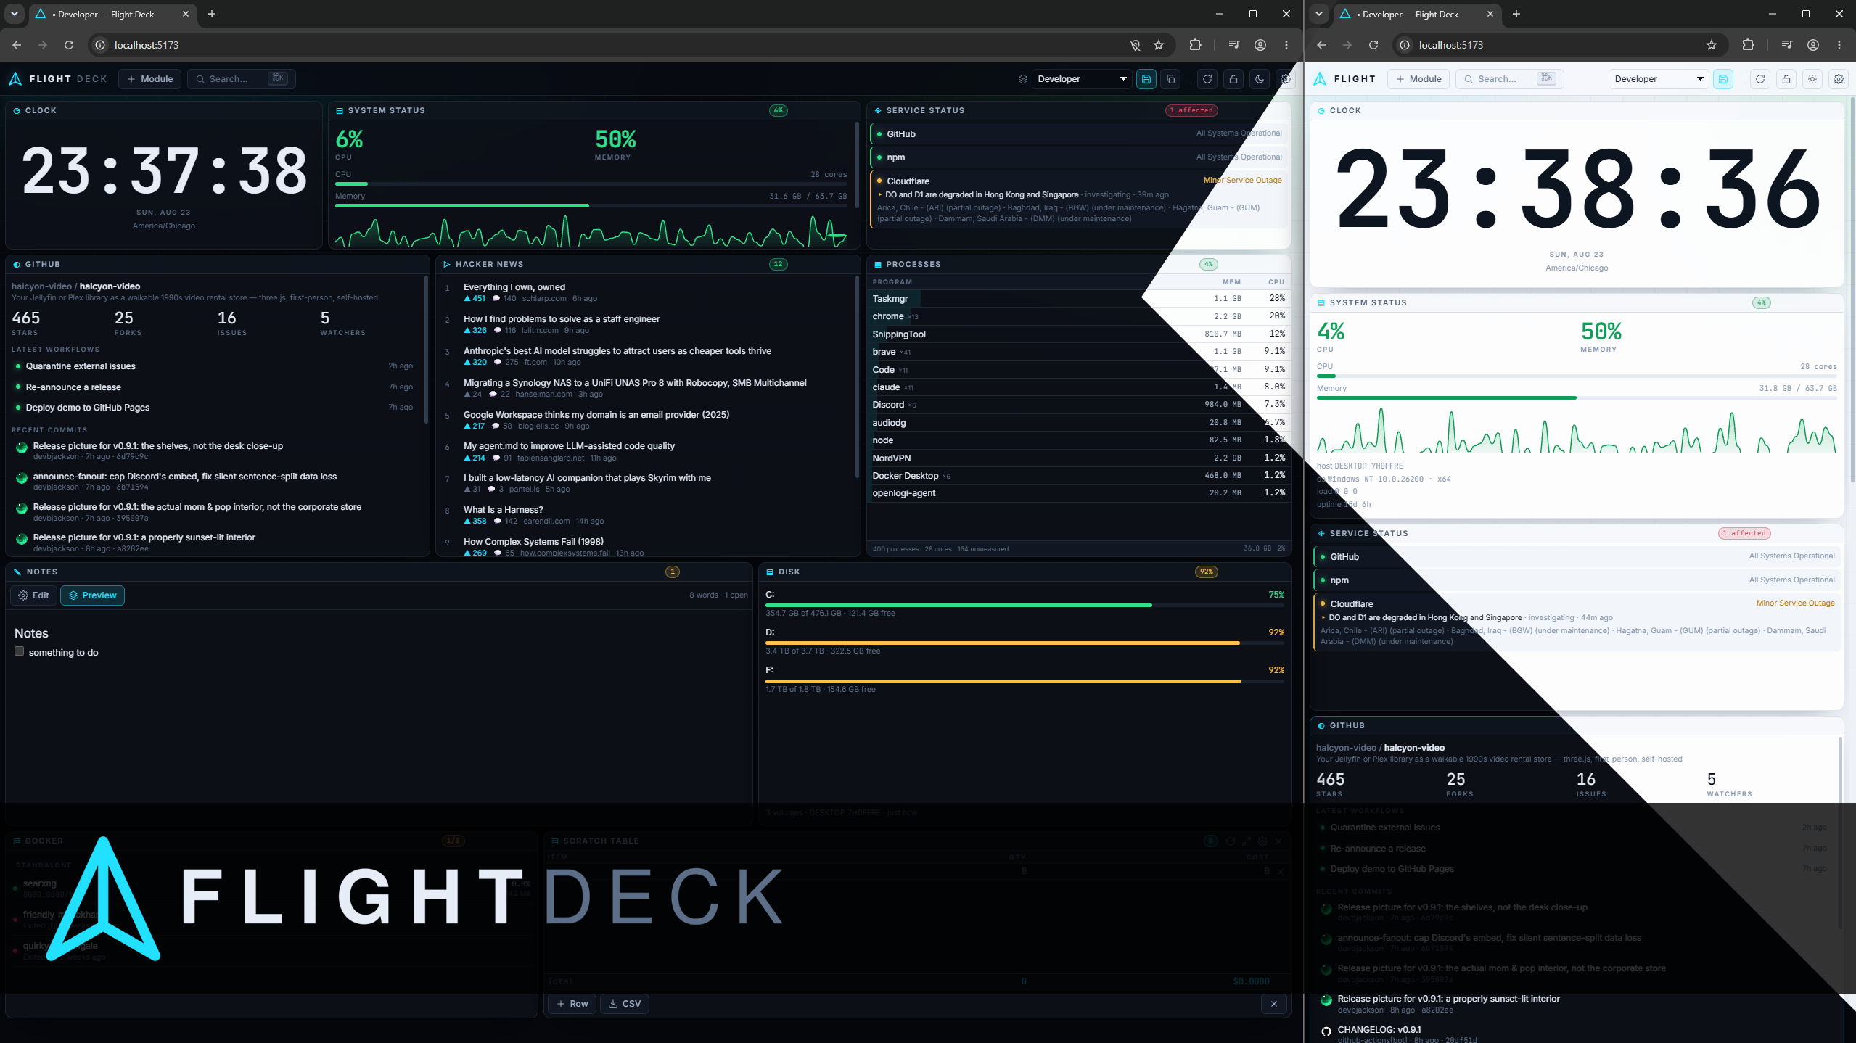Open Hacker News story 'Everything I own, owned'
This screenshot has width=1856, height=1043.
(x=514, y=287)
